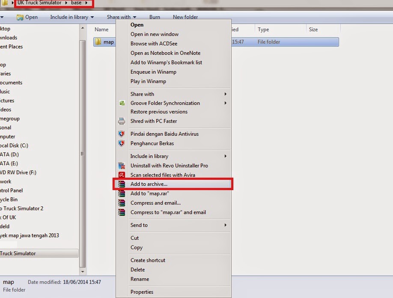Select Downloads in navigation pane

click(9, 38)
